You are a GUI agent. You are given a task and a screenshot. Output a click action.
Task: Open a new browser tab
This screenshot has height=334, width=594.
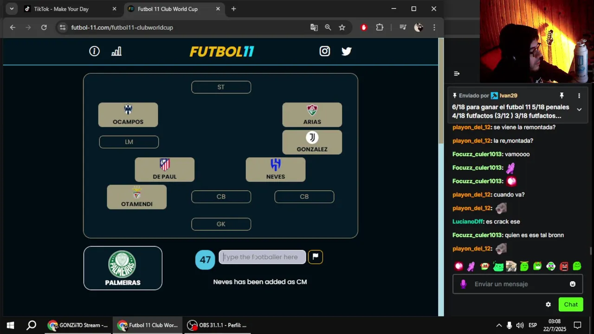[233, 9]
